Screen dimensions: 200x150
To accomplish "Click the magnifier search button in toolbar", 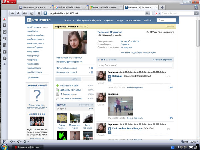I will (x=196, y=13).
